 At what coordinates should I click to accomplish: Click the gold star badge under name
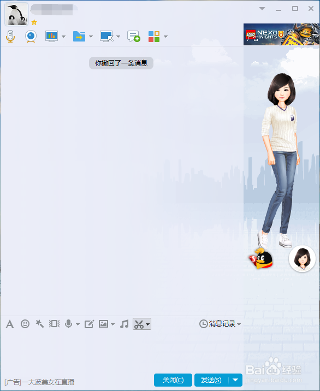(34, 22)
